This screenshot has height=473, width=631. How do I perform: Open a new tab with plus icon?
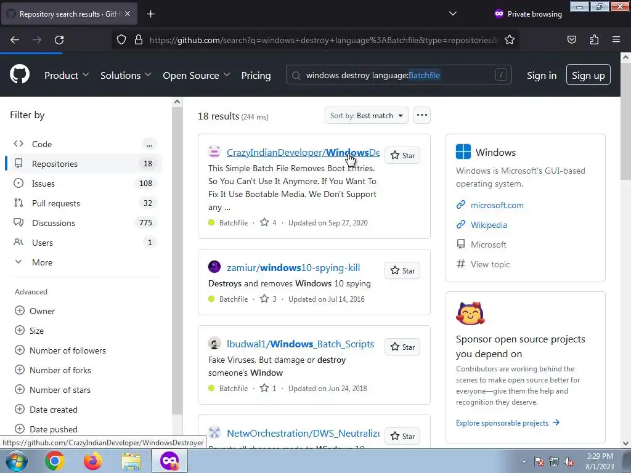(x=150, y=14)
